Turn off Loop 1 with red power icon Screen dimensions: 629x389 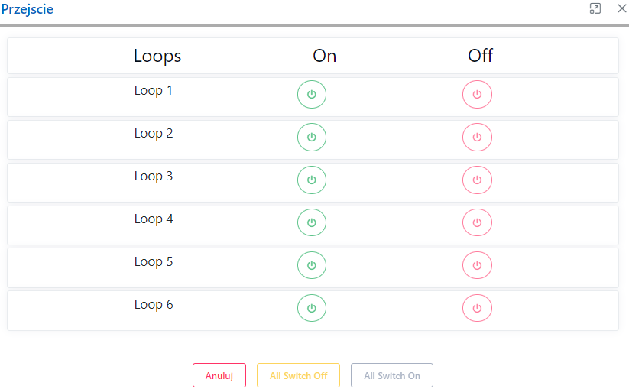point(477,95)
